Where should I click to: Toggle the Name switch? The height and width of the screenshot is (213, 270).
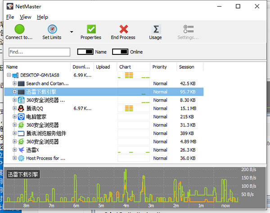[x=85, y=52]
